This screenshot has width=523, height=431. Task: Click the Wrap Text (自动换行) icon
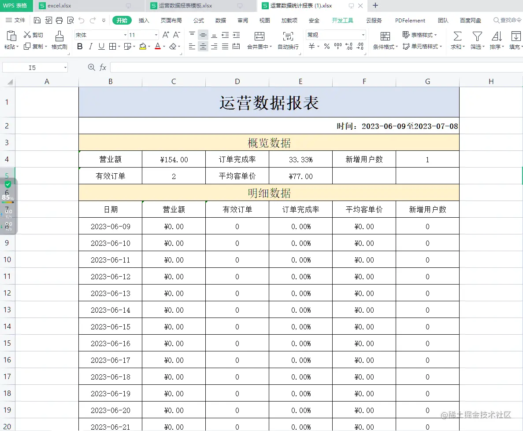click(x=288, y=36)
